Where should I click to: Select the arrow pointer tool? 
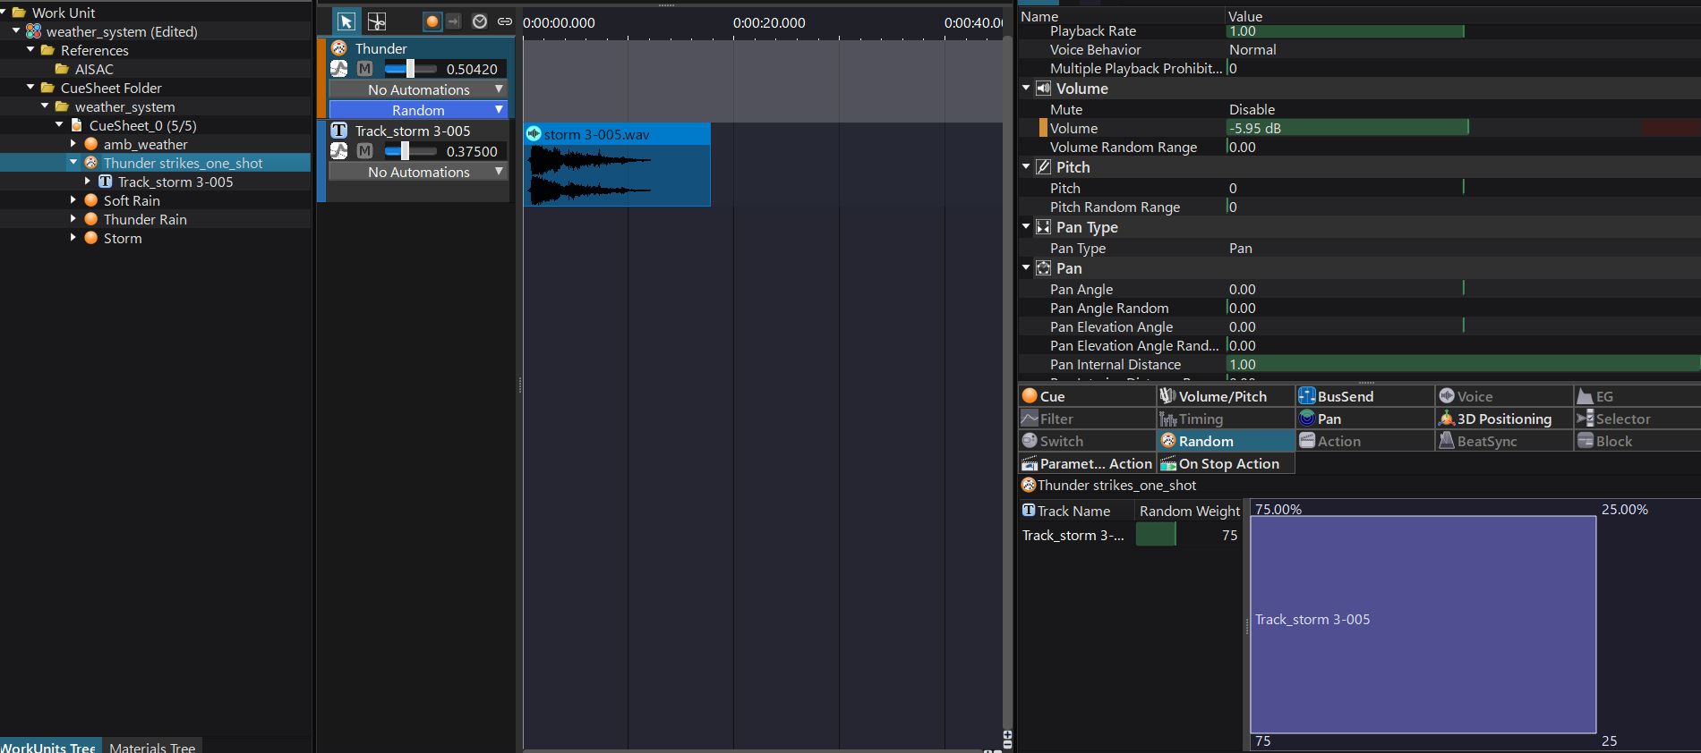pyautogui.click(x=346, y=21)
